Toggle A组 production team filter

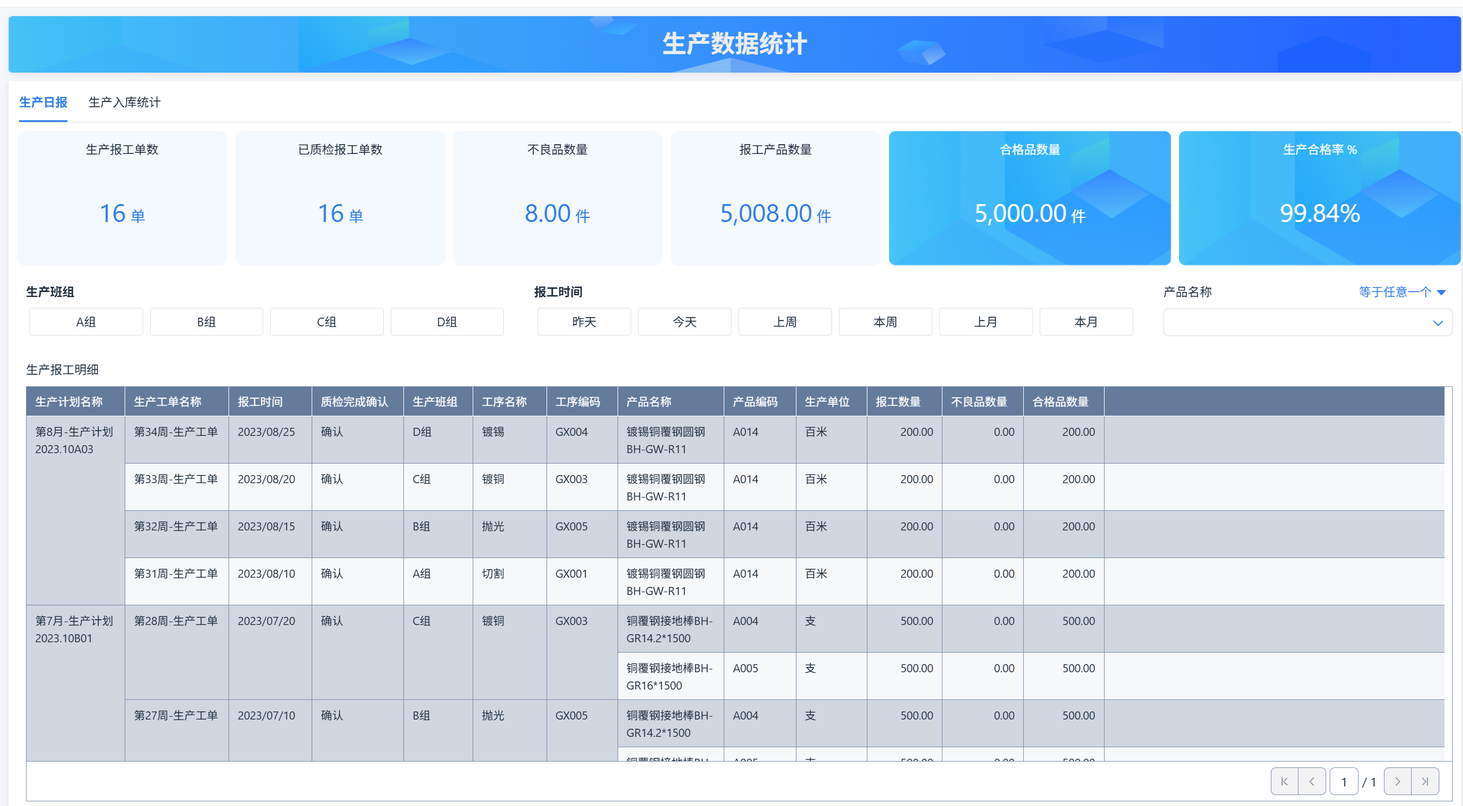coord(86,322)
